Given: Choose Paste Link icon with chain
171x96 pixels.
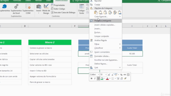Looking at the screenshot, I should [119, 13].
